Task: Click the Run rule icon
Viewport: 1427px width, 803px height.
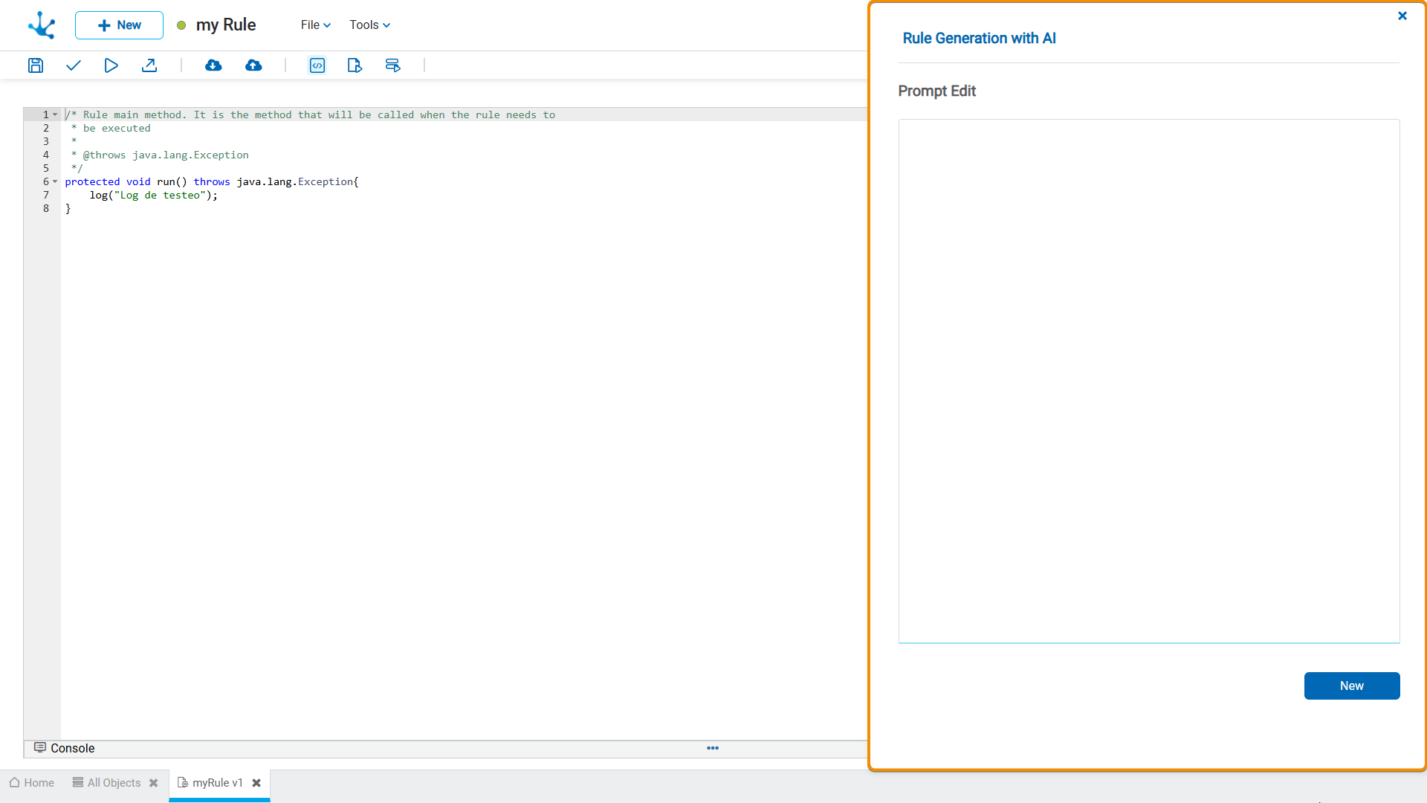Action: pos(111,65)
